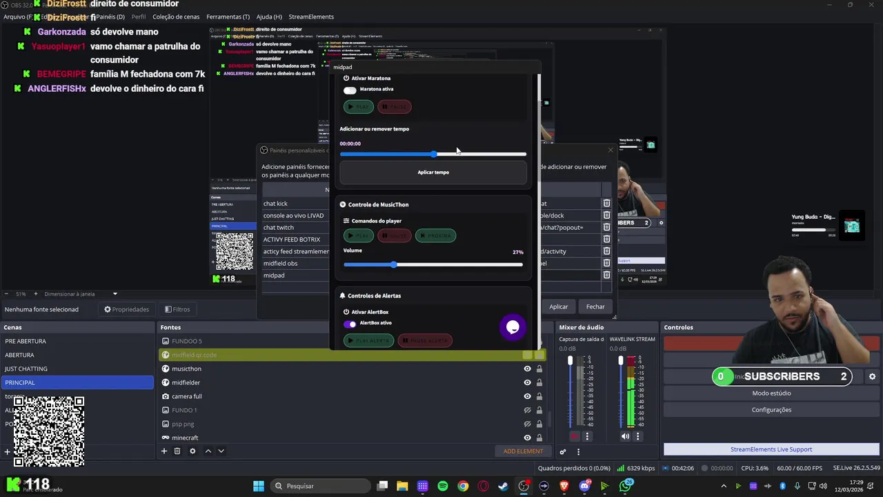883x497 pixels.
Task: Click the Aplicar tempo button
Action: tap(433, 172)
